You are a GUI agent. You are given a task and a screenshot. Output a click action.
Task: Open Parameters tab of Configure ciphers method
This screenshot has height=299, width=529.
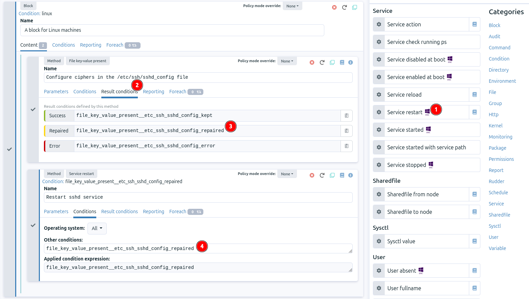pyautogui.click(x=56, y=92)
